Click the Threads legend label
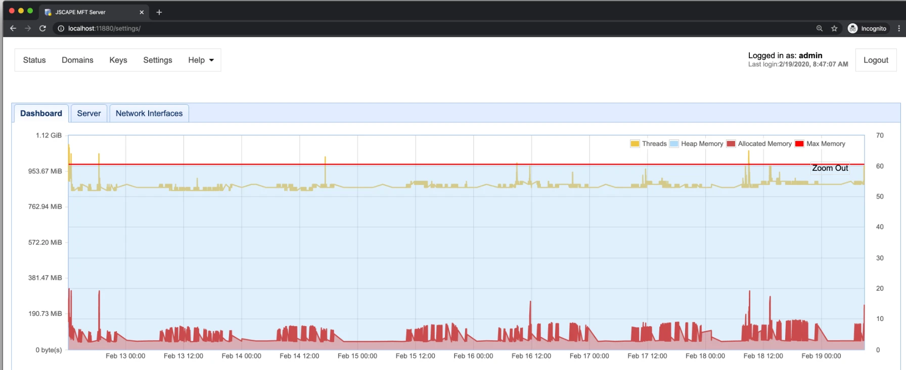Image resolution: width=906 pixels, height=370 pixels. click(654, 144)
